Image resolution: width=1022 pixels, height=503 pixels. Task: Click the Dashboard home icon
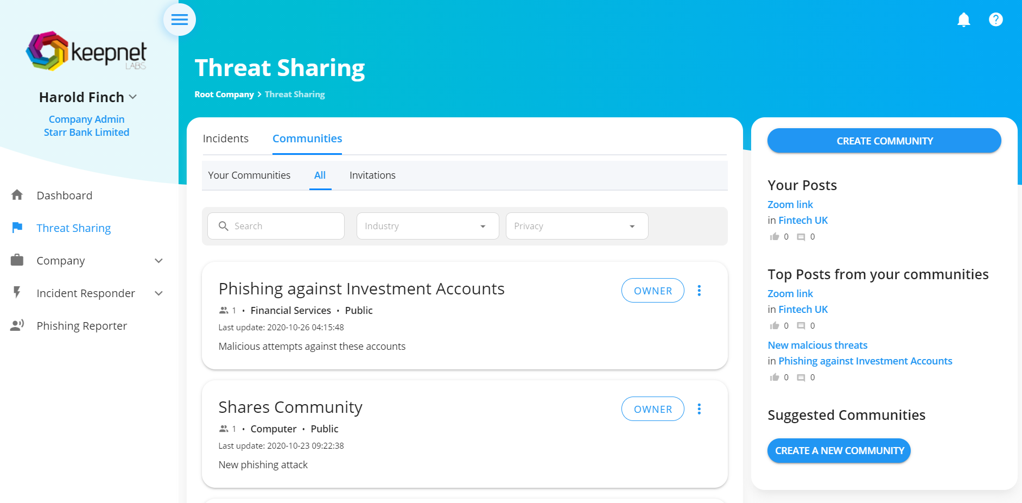[17, 195]
